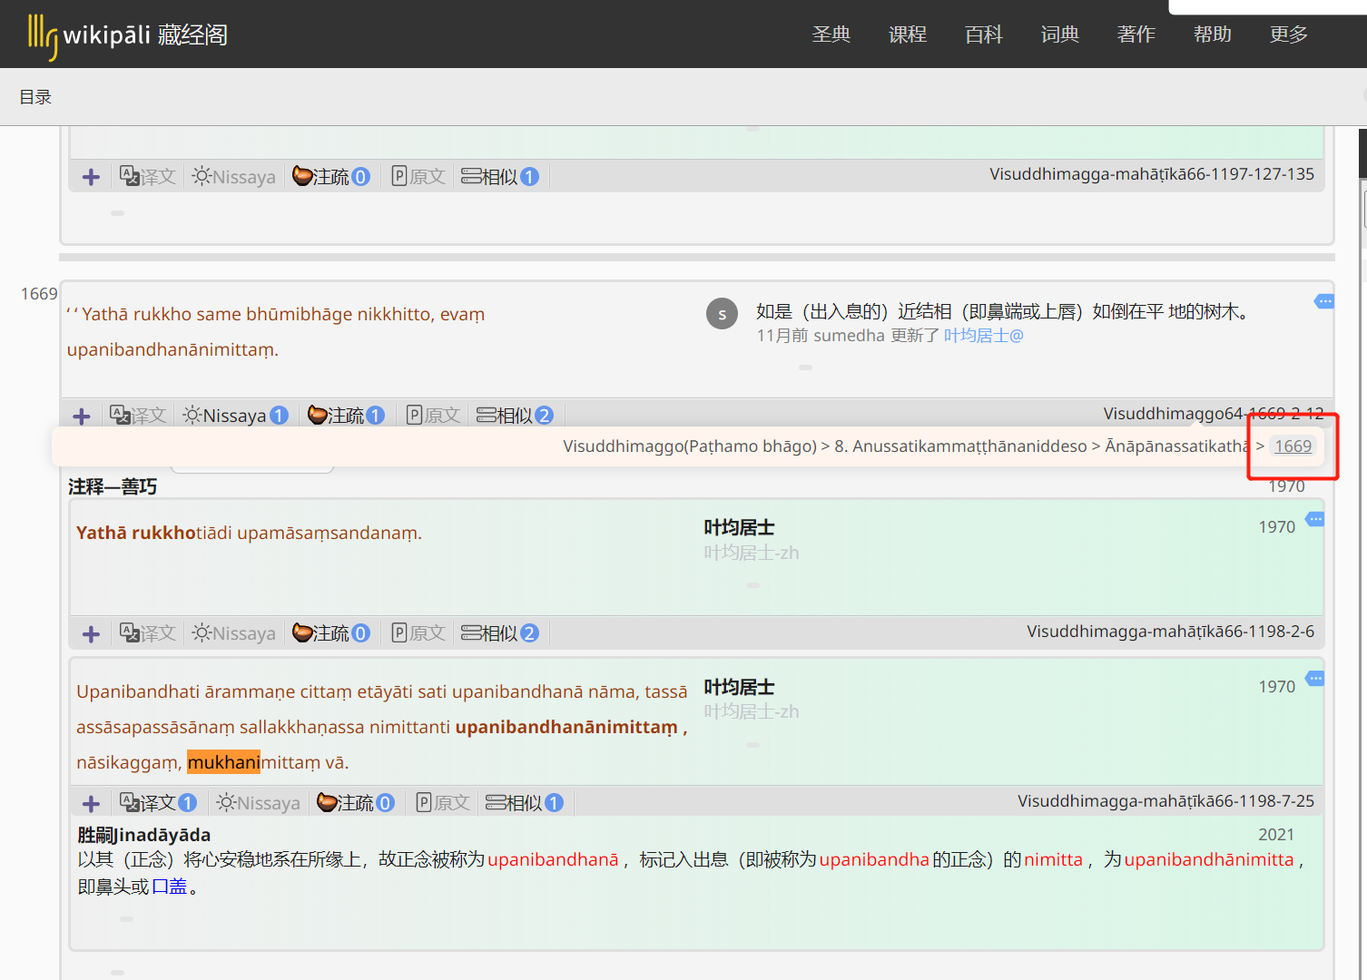Click the plus icon under Yathā rukkhotiādi passage
Viewport: 1367px width, 980px height.
coord(90,632)
